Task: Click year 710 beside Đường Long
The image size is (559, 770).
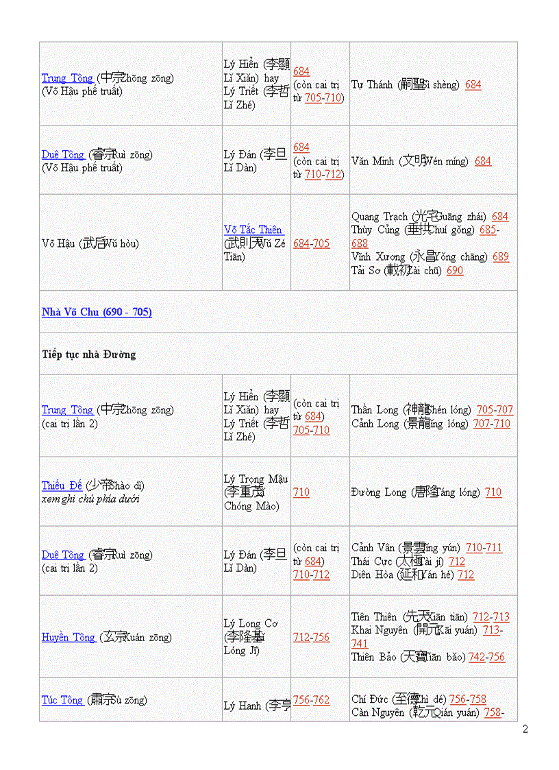Action: tap(493, 492)
